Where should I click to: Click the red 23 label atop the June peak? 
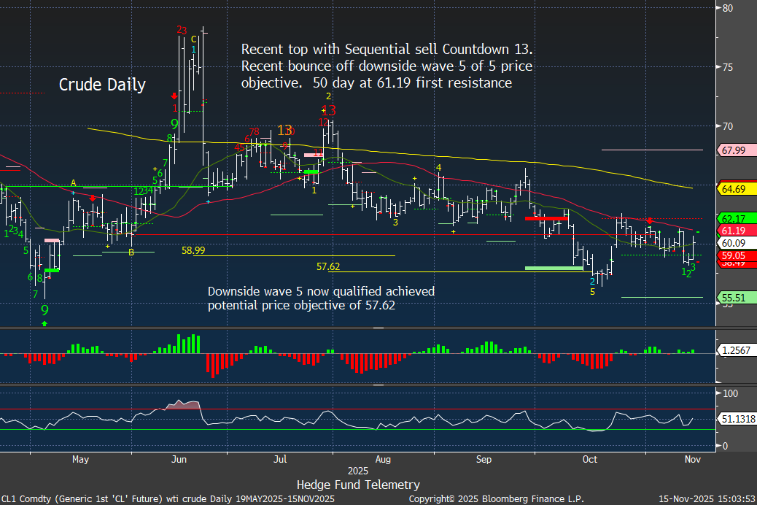182,31
